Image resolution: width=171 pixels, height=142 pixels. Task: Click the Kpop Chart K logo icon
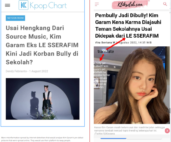click(24, 5)
